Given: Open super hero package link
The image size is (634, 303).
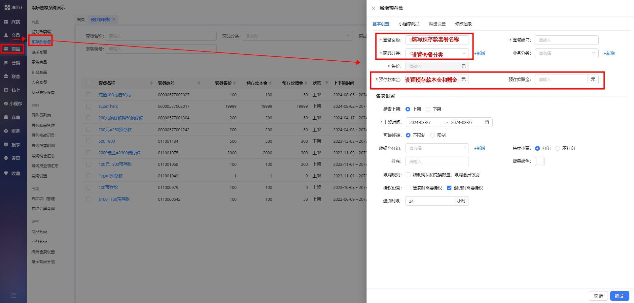Looking at the screenshot, I should click(x=108, y=106).
